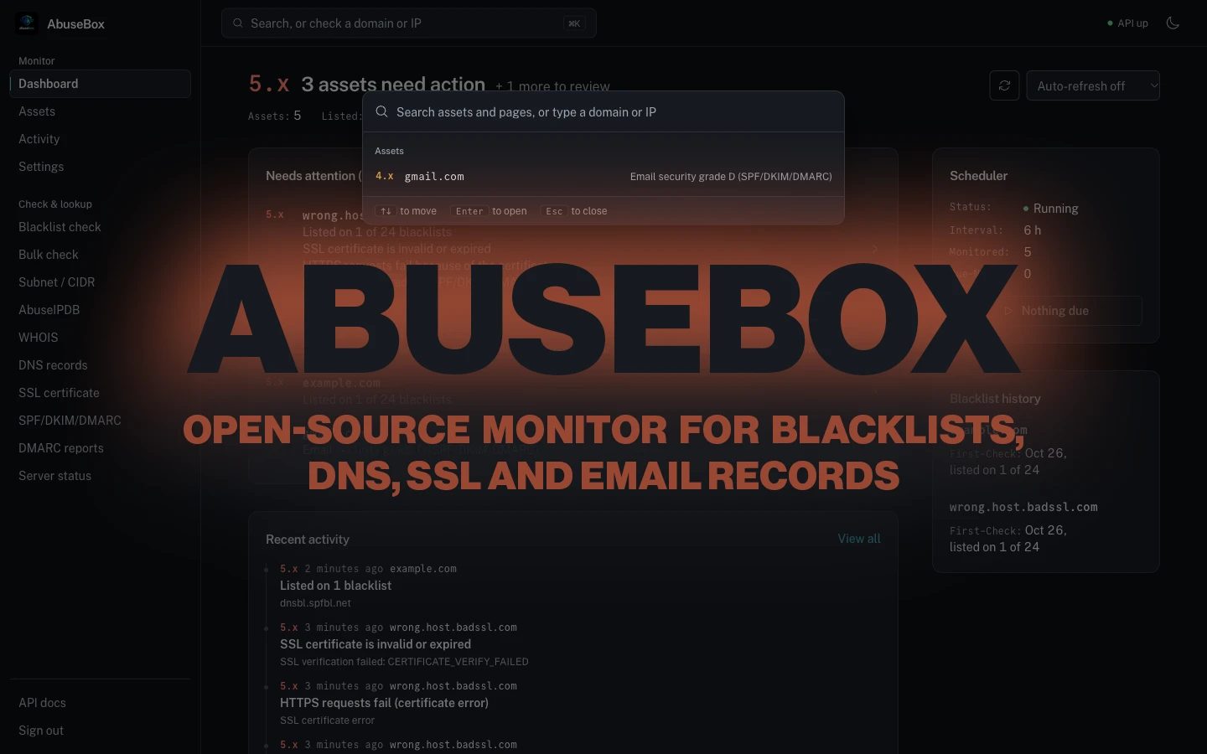Click the dnsbl.spfbl.net activity detail

coord(315,603)
